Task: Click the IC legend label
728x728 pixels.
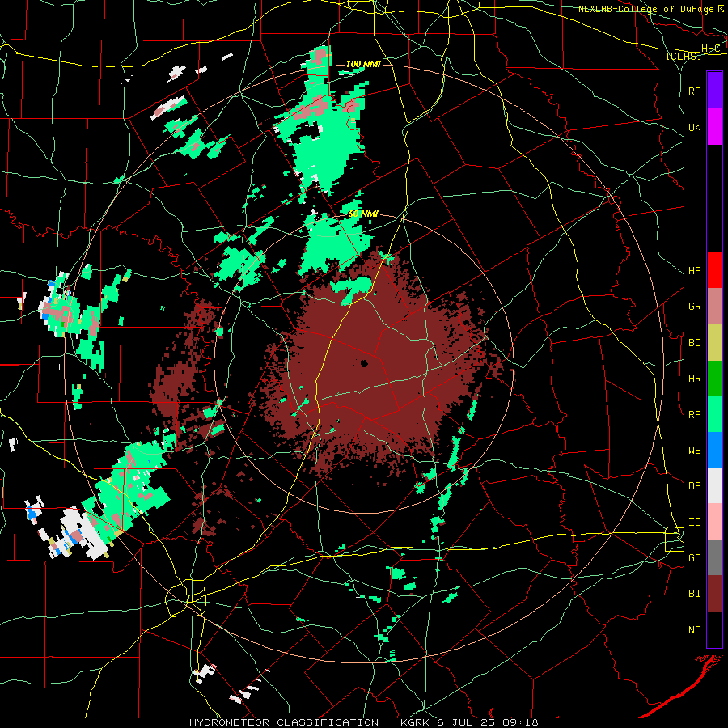Action: coord(694,523)
